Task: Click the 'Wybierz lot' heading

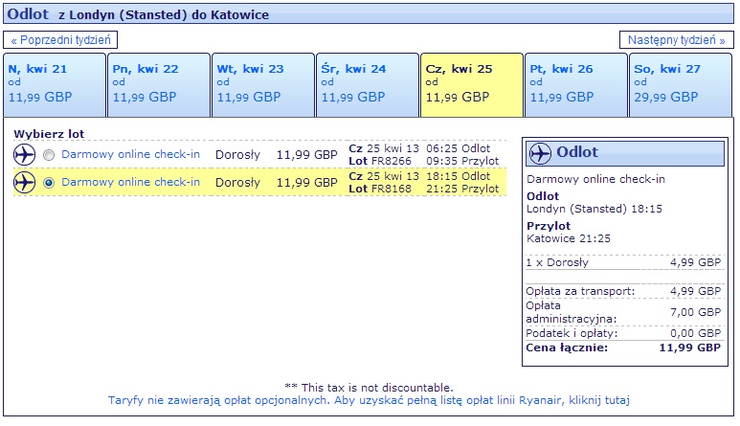Action: click(49, 134)
